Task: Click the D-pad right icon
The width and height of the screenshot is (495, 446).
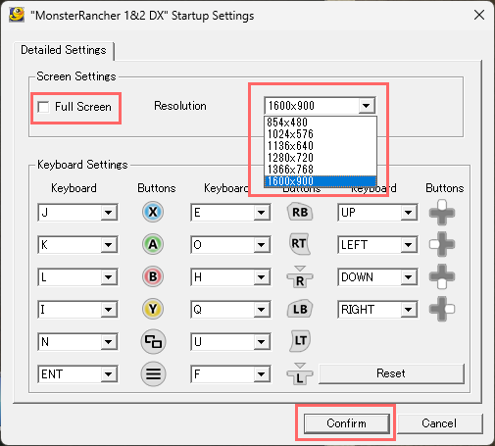Action: point(442,309)
